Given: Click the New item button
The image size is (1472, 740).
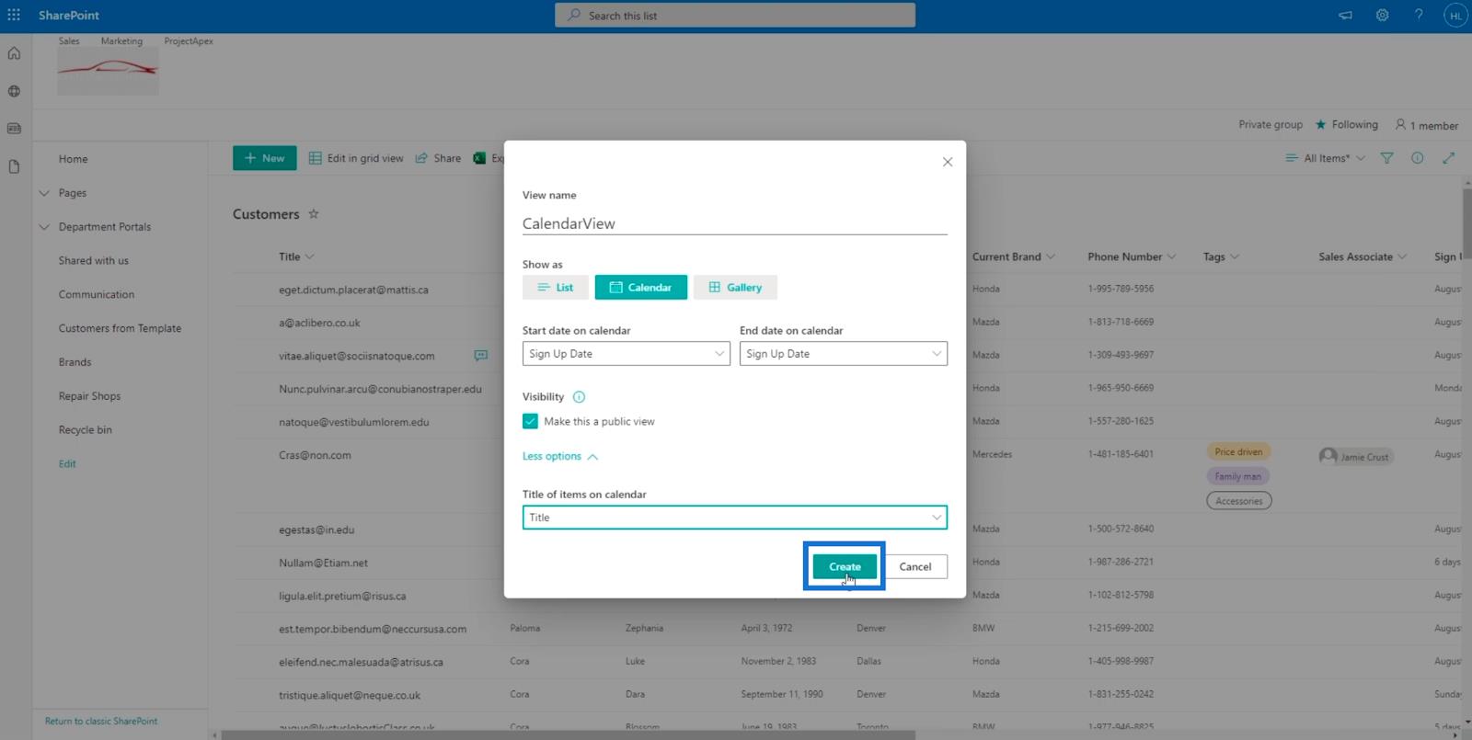Looking at the screenshot, I should click(x=265, y=158).
